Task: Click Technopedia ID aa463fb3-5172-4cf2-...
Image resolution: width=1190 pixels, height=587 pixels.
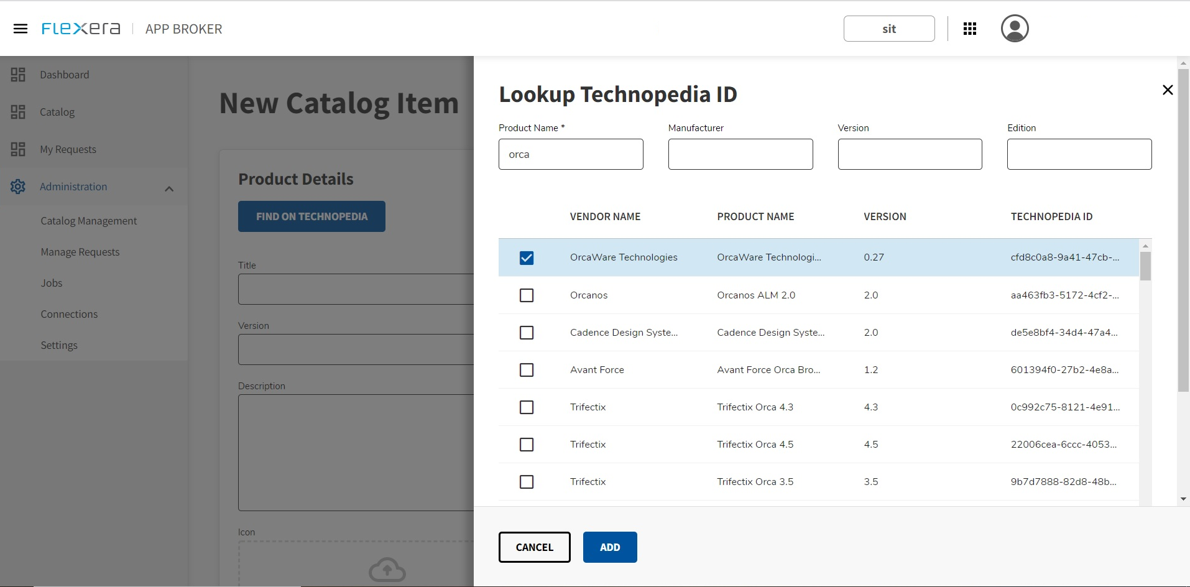Action: click(1065, 295)
